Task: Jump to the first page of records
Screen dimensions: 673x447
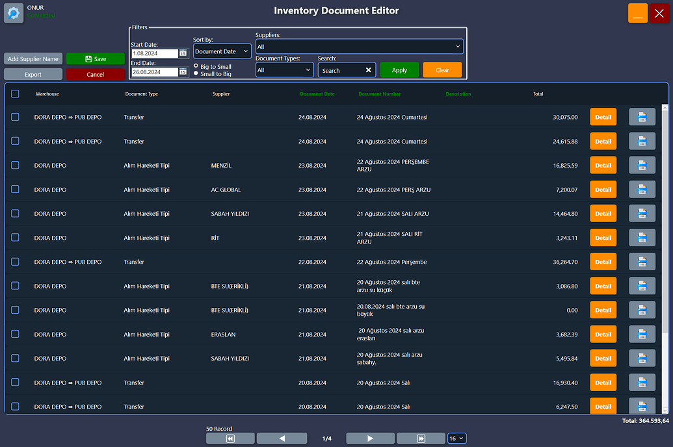Action: (231, 439)
